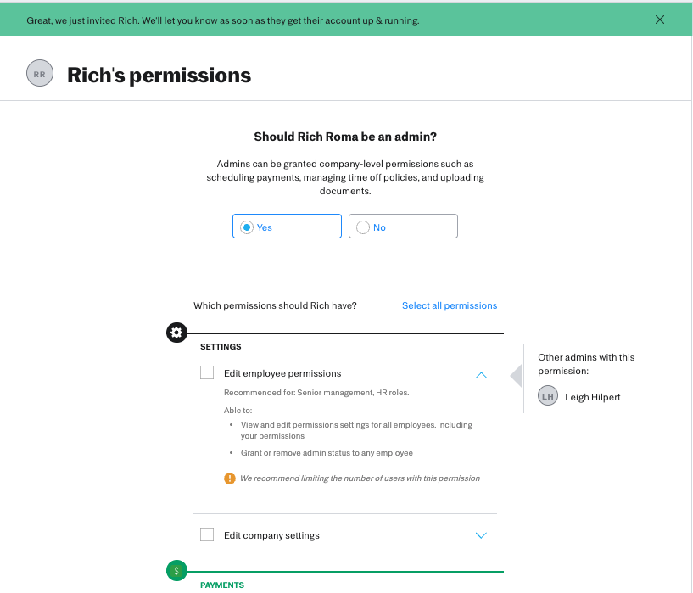Viewport: 693px width, 593px height.
Task: Enable the Edit company settings checkbox
Action: pos(207,534)
